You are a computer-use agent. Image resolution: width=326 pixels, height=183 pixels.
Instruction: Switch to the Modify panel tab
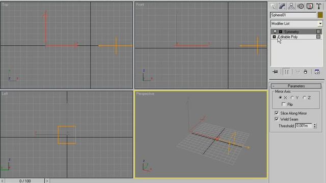(x=282, y=6)
